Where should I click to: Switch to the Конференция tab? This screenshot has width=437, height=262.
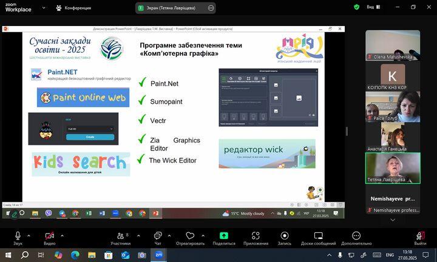coord(73,8)
